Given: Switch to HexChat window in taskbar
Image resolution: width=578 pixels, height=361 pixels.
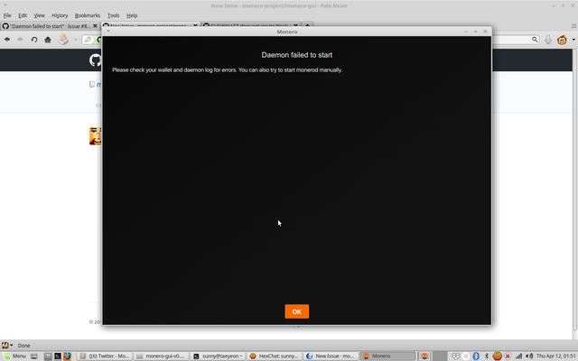Looking at the screenshot, I should point(275,356).
